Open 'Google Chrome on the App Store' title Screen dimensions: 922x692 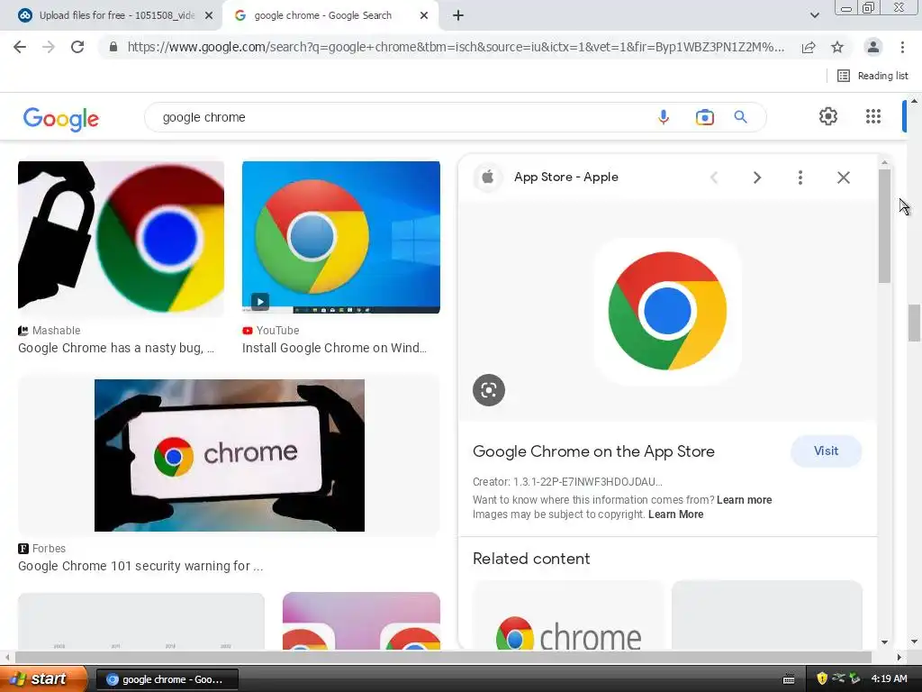[x=594, y=451]
